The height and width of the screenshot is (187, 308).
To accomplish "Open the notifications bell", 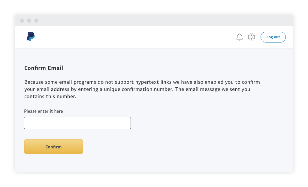I will (239, 37).
